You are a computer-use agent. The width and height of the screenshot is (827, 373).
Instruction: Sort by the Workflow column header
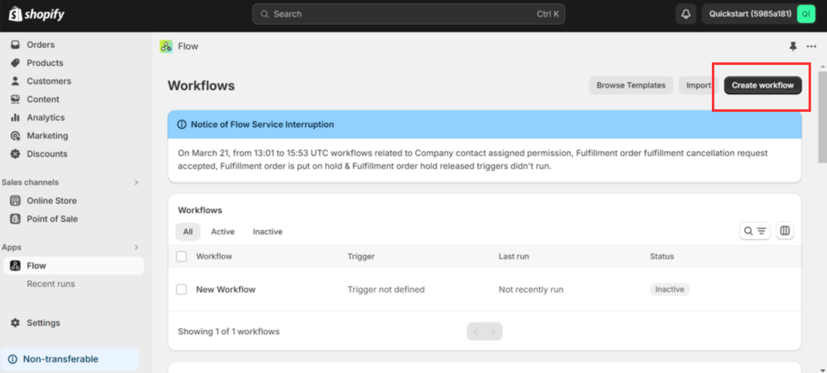(214, 256)
